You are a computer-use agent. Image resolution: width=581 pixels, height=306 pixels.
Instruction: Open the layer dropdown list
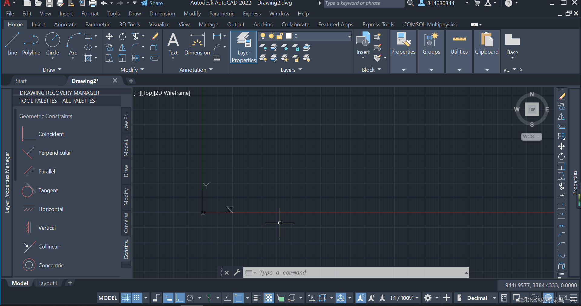pyautogui.click(x=349, y=36)
